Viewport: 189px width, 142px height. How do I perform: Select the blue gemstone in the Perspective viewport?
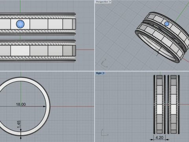click(x=167, y=24)
